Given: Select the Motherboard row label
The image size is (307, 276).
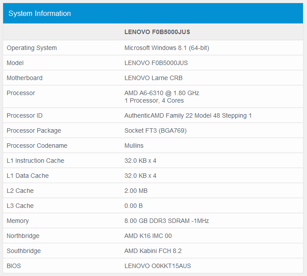Looking at the screenshot, I should [x=25, y=78].
